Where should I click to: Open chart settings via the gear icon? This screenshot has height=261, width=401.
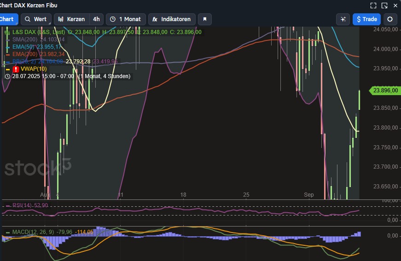coord(390,19)
